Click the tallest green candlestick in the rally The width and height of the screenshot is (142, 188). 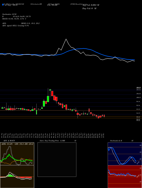48,99
